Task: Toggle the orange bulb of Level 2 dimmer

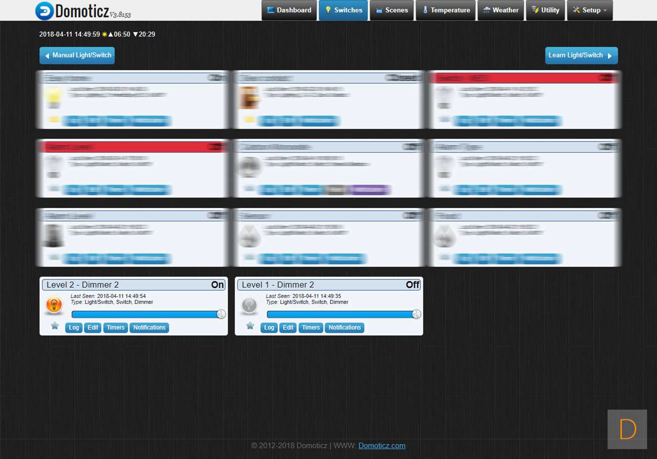Action: (54, 305)
